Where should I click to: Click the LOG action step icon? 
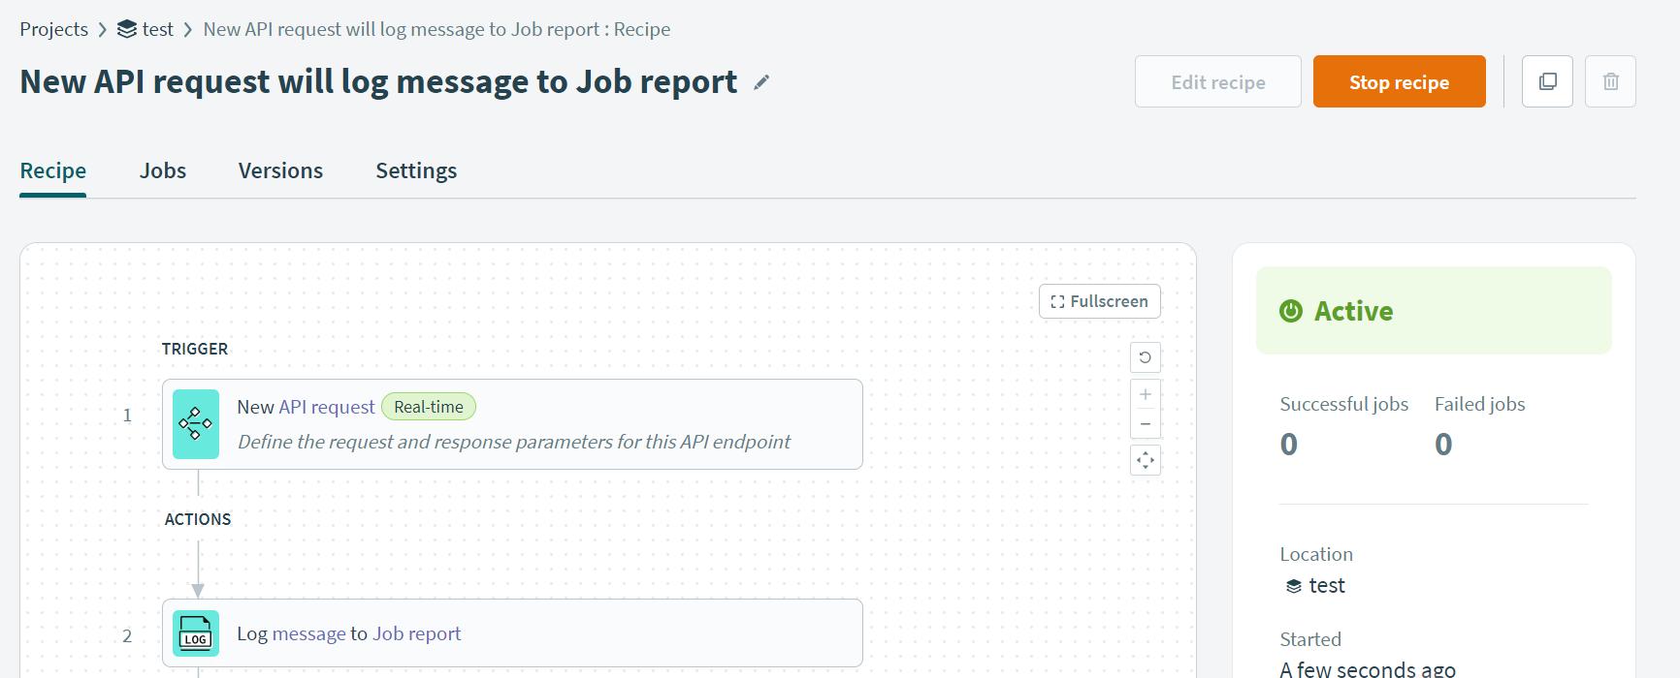pos(195,633)
